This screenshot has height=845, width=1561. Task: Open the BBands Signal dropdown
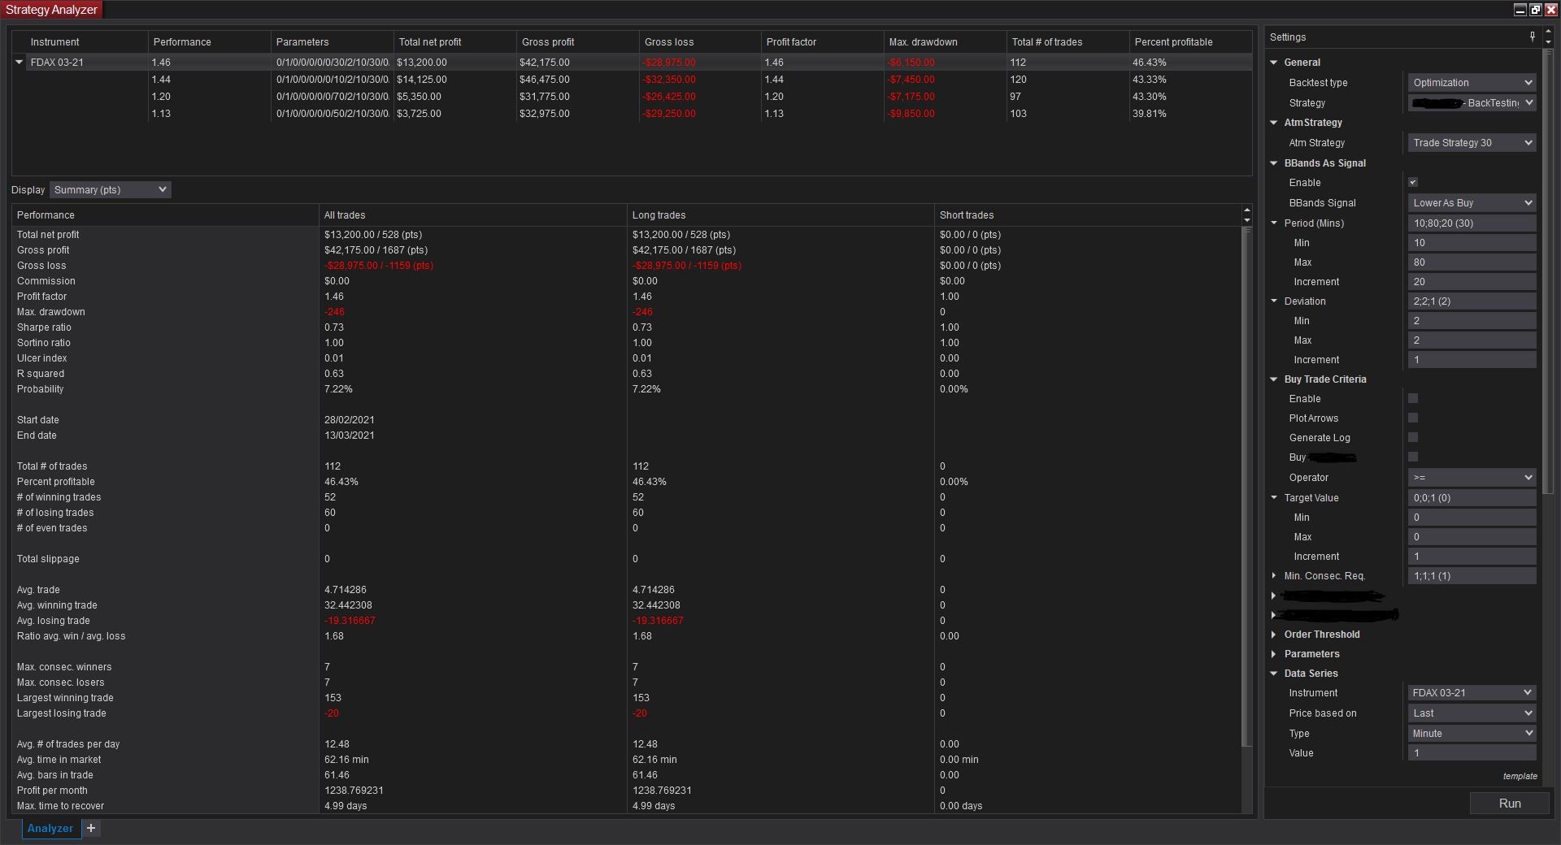click(x=1472, y=203)
